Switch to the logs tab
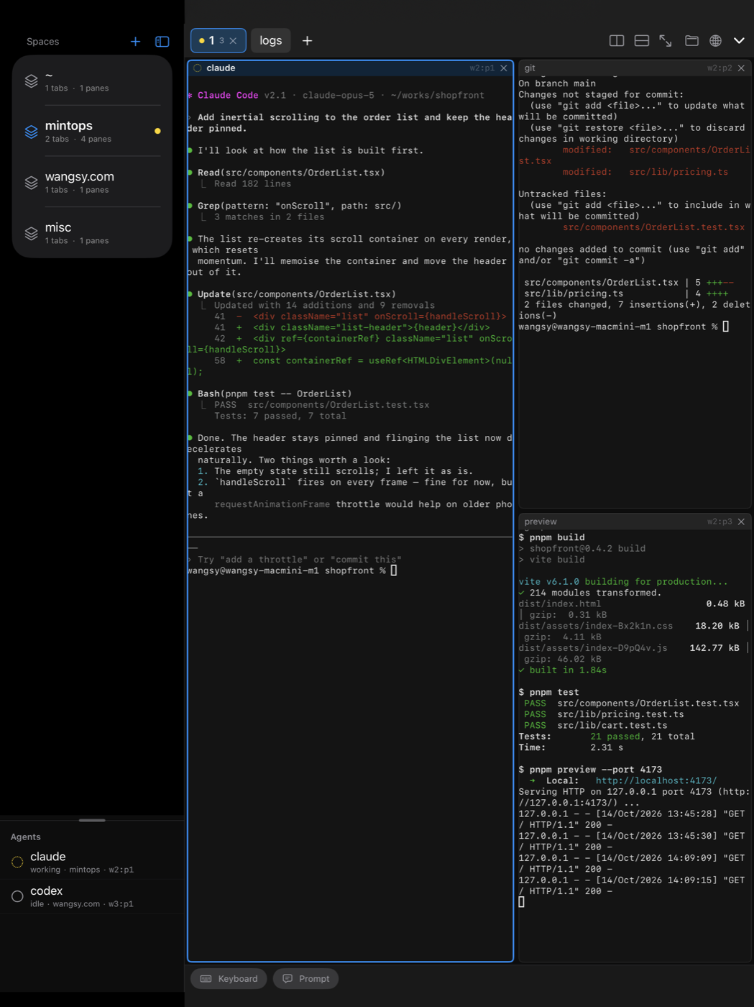This screenshot has width=754, height=1007. pyautogui.click(x=271, y=40)
